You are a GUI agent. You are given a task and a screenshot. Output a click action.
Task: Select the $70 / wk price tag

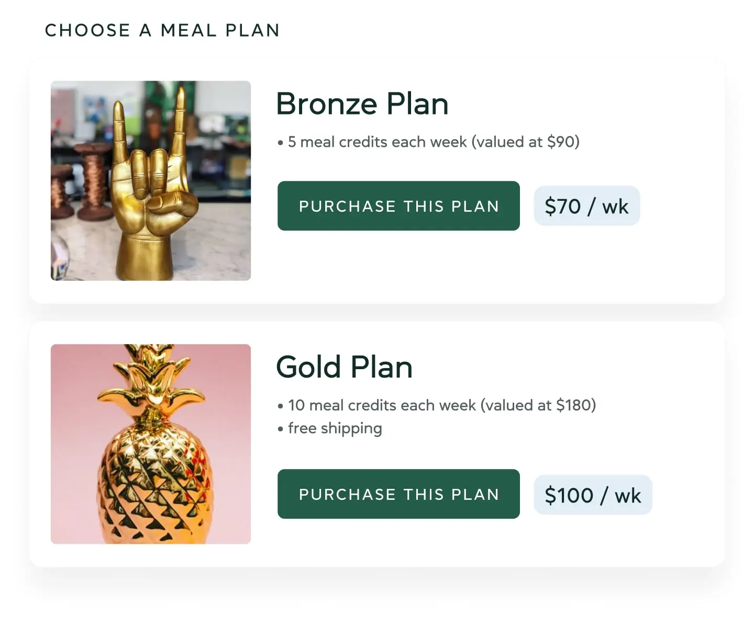click(x=586, y=206)
